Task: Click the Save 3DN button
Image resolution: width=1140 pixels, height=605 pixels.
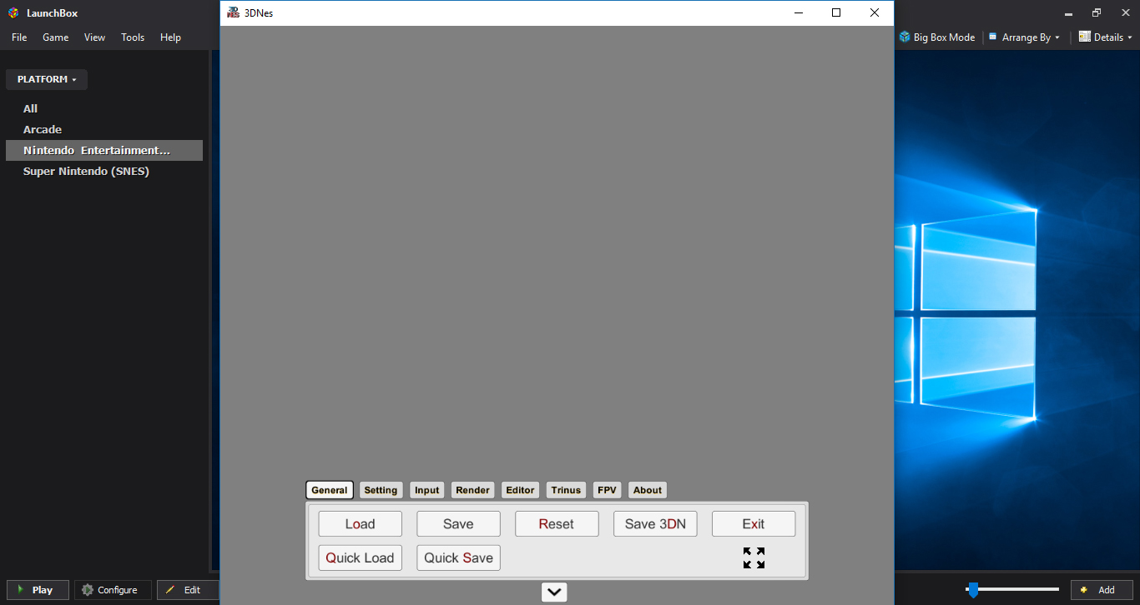Action: click(x=655, y=524)
